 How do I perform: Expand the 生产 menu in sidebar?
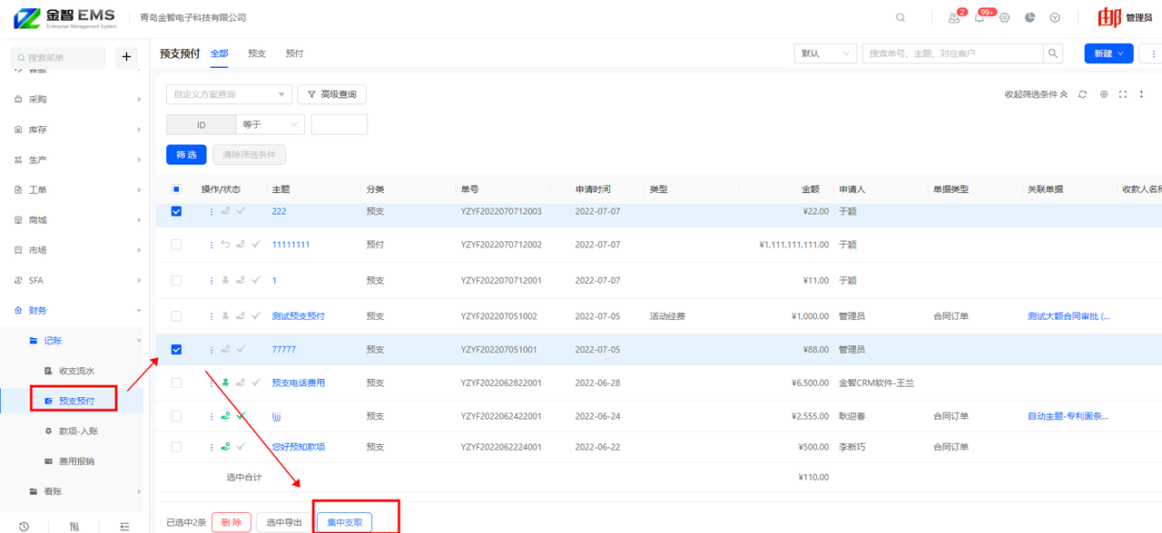click(x=73, y=160)
